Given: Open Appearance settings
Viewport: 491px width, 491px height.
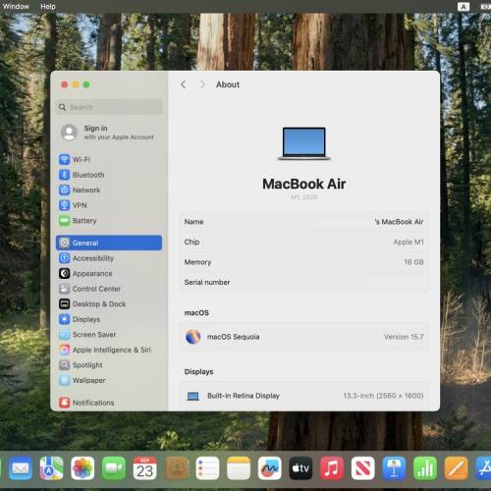Looking at the screenshot, I should coord(109,273).
